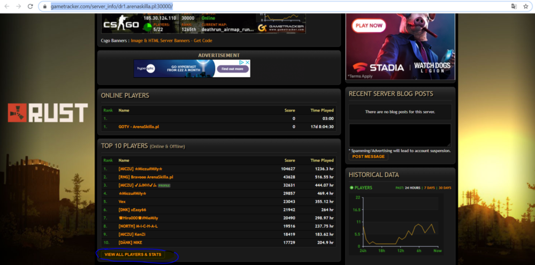Click the Terms Apply text on Stadia ad
Screen dimensions: 535x265
click(x=360, y=76)
